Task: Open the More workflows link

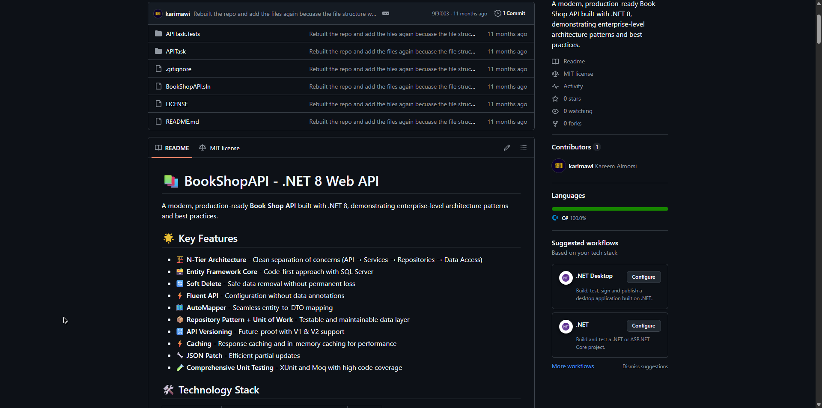Action: tap(572, 366)
